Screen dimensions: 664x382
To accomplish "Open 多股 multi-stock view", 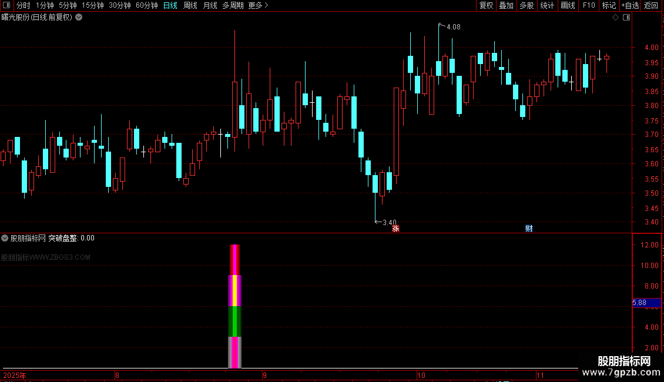I will pyautogui.click(x=526, y=5).
